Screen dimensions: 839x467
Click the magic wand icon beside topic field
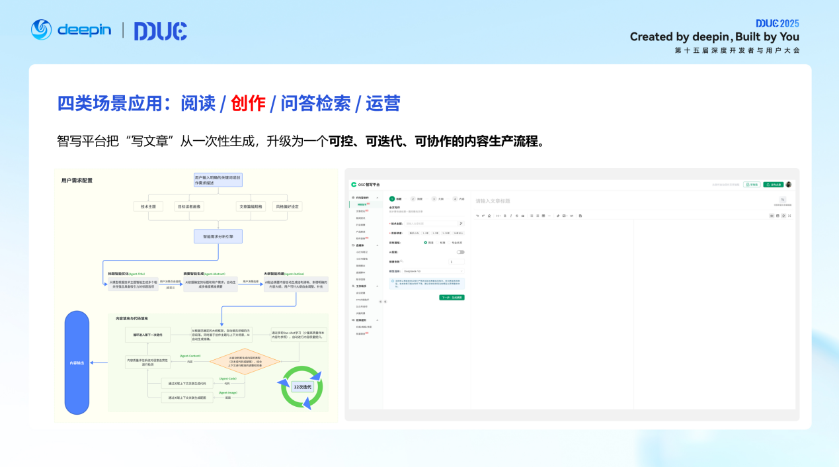tap(461, 224)
